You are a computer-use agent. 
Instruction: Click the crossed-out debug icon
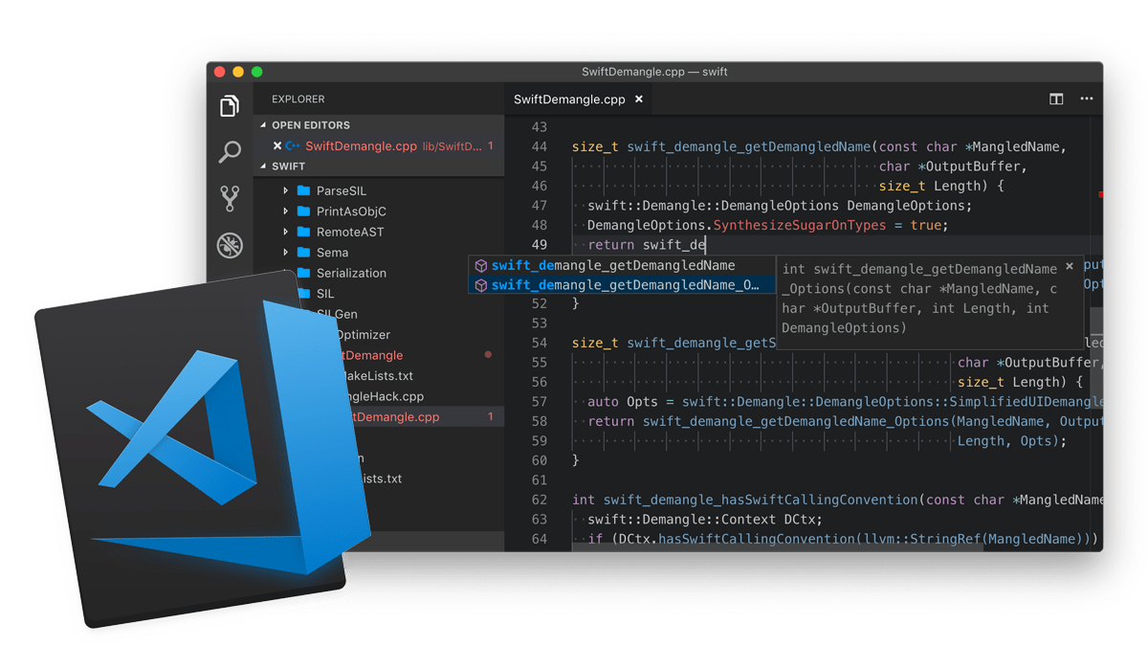click(x=230, y=241)
